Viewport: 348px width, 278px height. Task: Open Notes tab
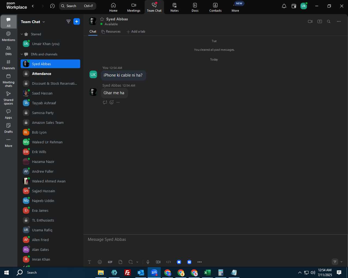click(175, 7)
